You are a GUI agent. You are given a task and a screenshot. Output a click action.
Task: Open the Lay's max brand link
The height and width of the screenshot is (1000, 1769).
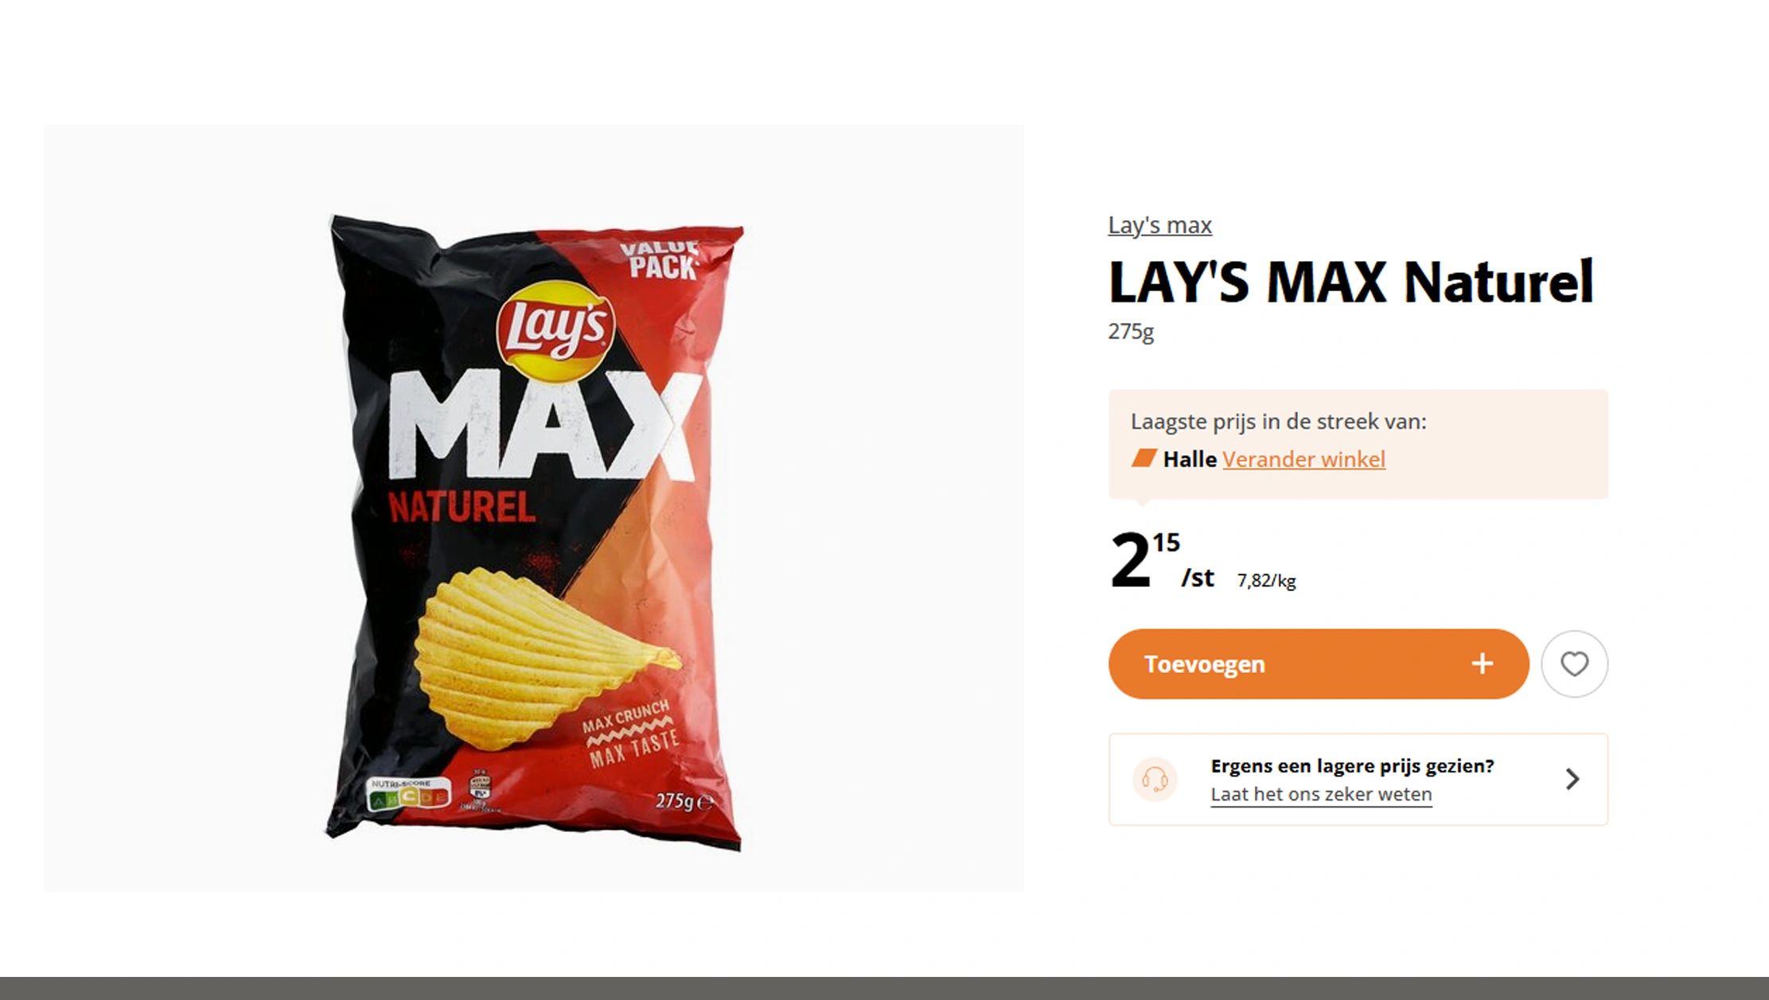[1159, 225]
